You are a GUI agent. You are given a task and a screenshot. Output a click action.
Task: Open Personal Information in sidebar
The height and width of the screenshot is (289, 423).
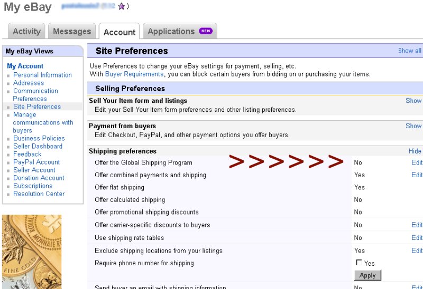point(42,75)
